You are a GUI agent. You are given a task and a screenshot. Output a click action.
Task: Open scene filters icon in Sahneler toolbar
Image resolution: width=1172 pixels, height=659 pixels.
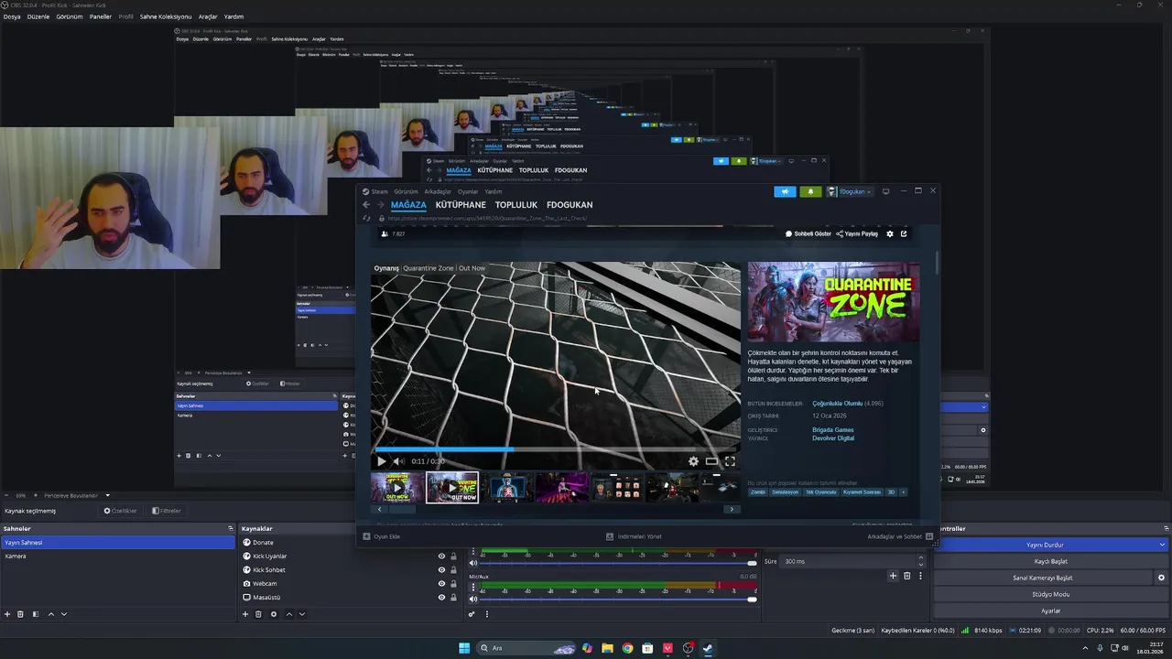pyautogui.click(x=35, y=614)
